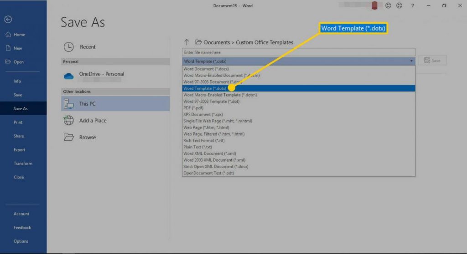
Task: Choose Word Macro-Enabled Template (*.dotm)
Action: [x=298, y=95]
